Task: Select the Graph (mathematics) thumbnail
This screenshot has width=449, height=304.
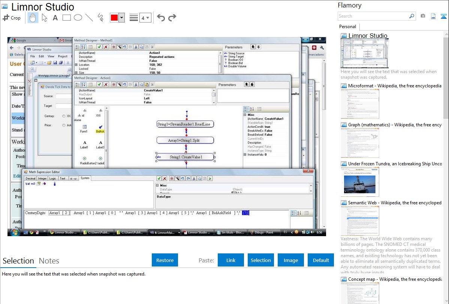Action: (360, 143)
